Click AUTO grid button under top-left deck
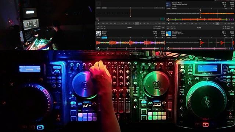 [159, 26]
